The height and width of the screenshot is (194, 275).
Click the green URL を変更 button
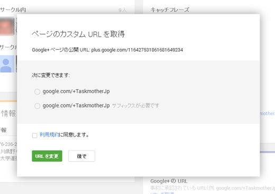[x=47, y=156]
